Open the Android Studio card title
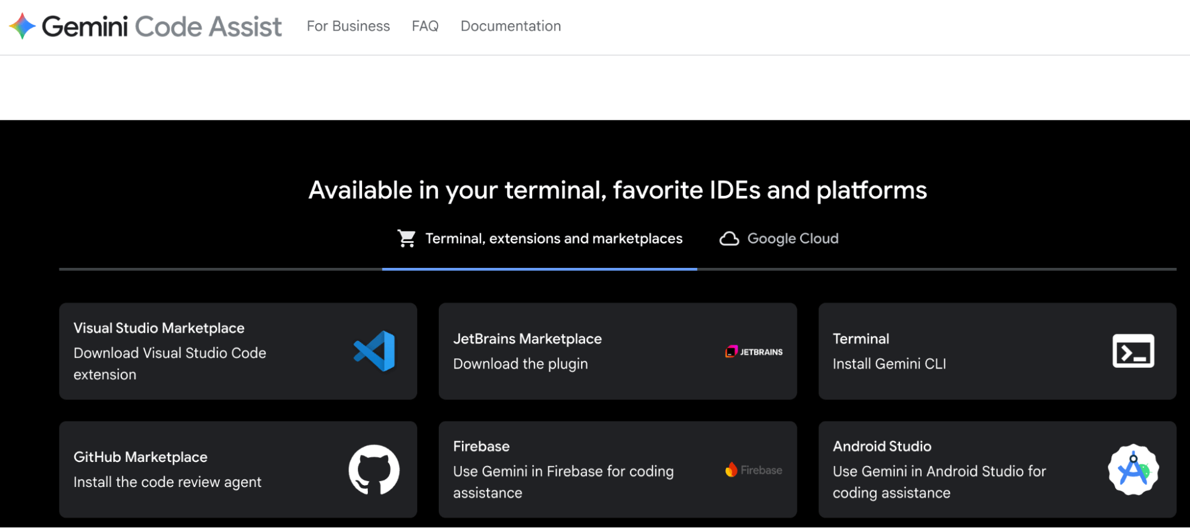Screen dimensions: 1190x528 882,446
